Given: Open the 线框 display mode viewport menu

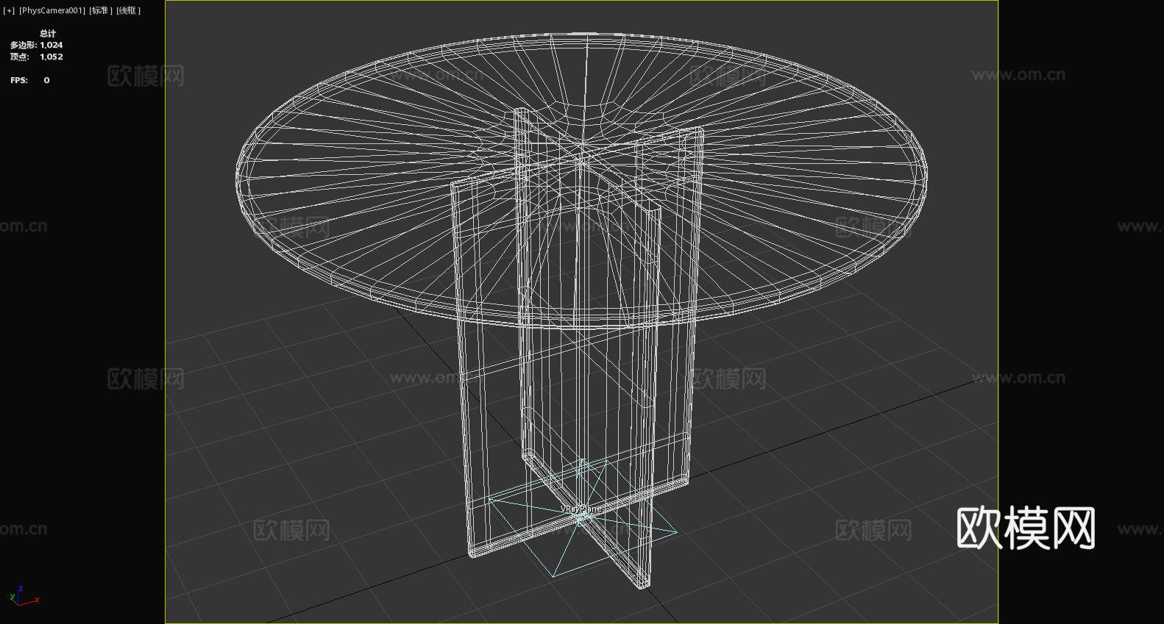Looking at the screenshot, I should [128, 10].
